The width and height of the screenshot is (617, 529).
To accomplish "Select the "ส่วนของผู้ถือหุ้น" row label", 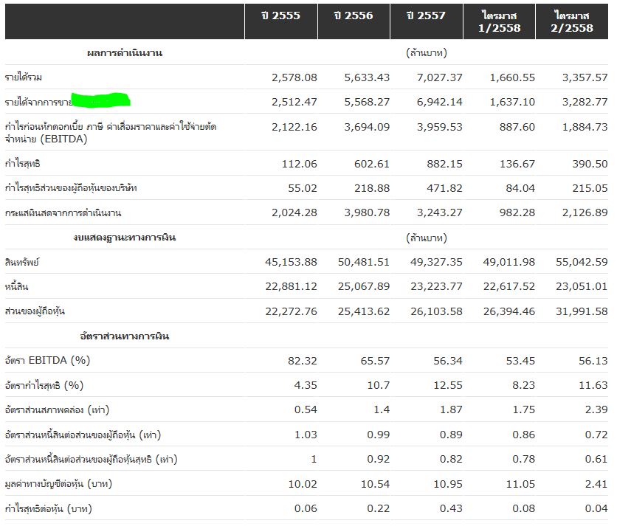I will [35, 311].
